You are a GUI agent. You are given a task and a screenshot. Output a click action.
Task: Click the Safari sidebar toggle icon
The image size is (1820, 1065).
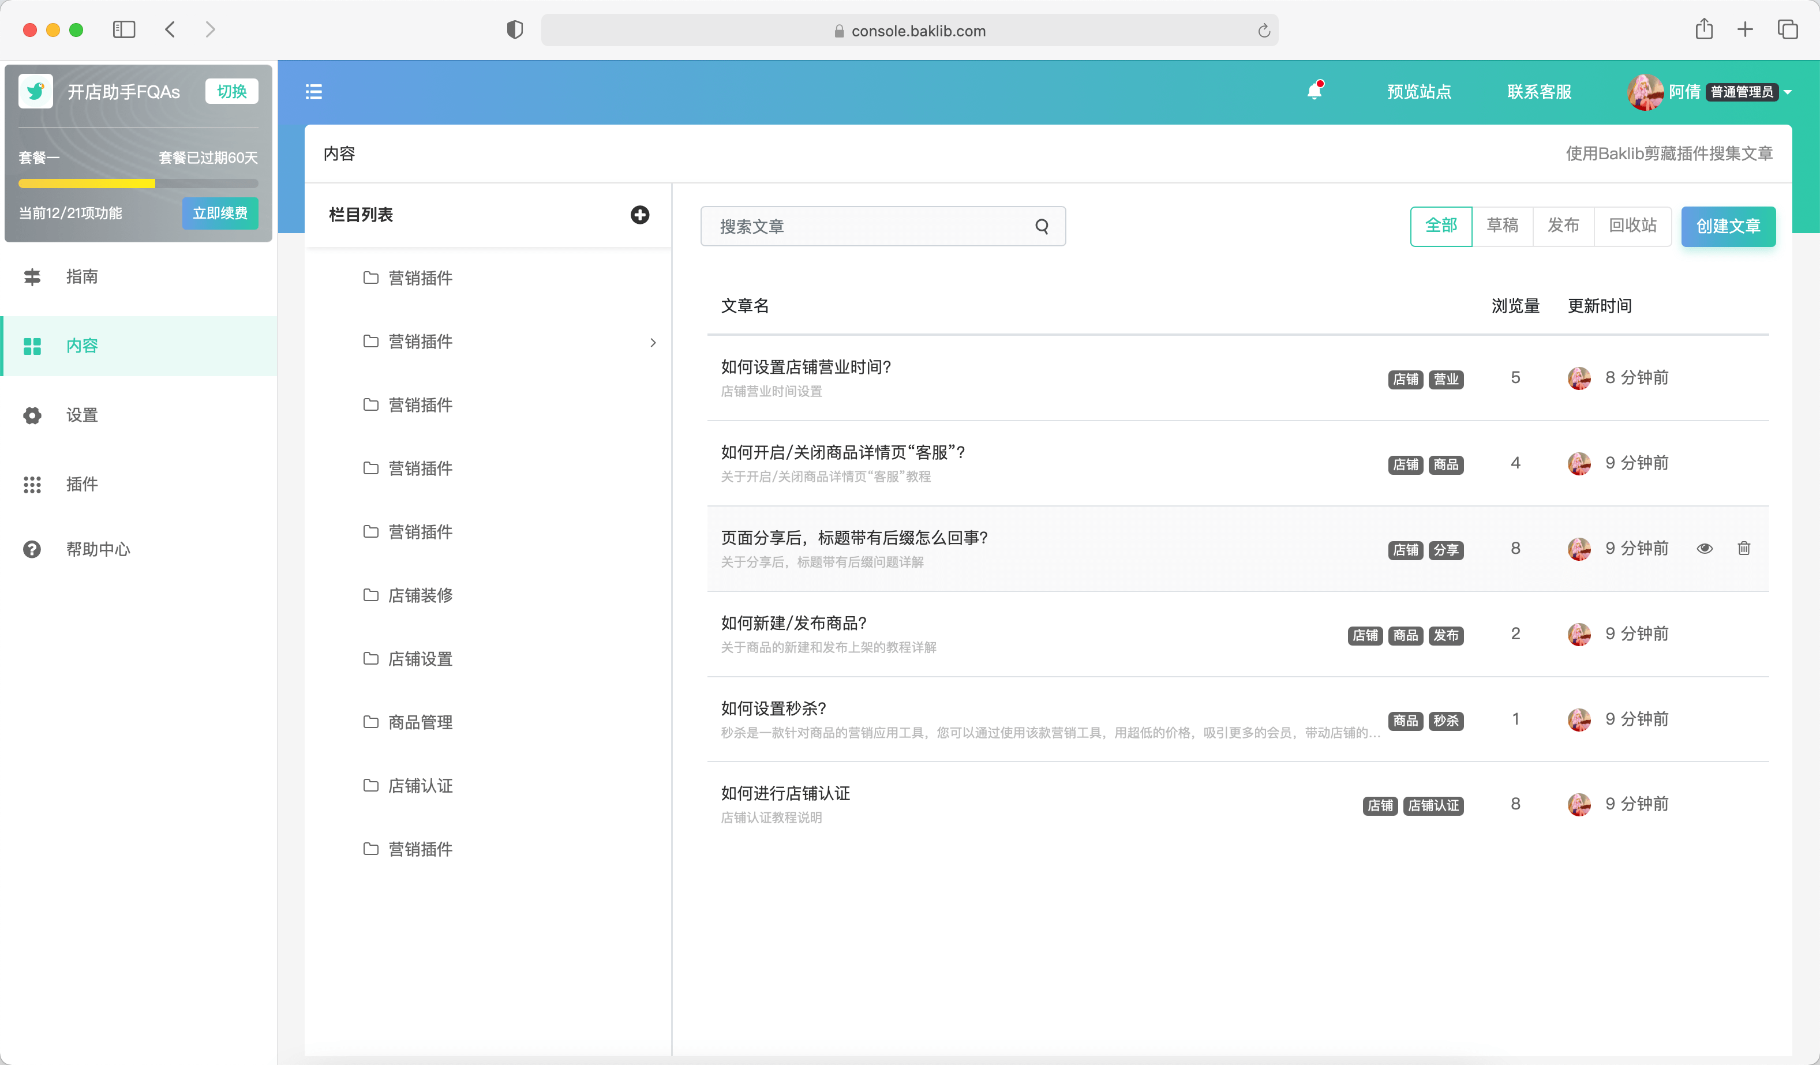pyautogui.click(x=123, y=29)
